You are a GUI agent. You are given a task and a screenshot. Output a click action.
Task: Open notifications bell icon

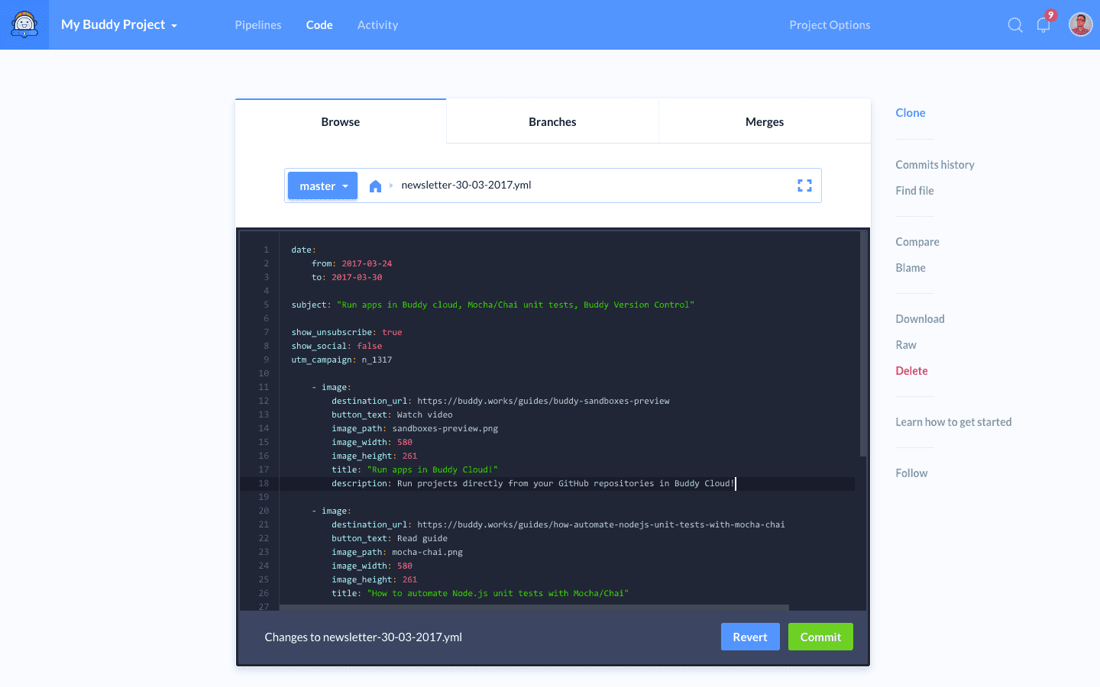[1043, 25]
